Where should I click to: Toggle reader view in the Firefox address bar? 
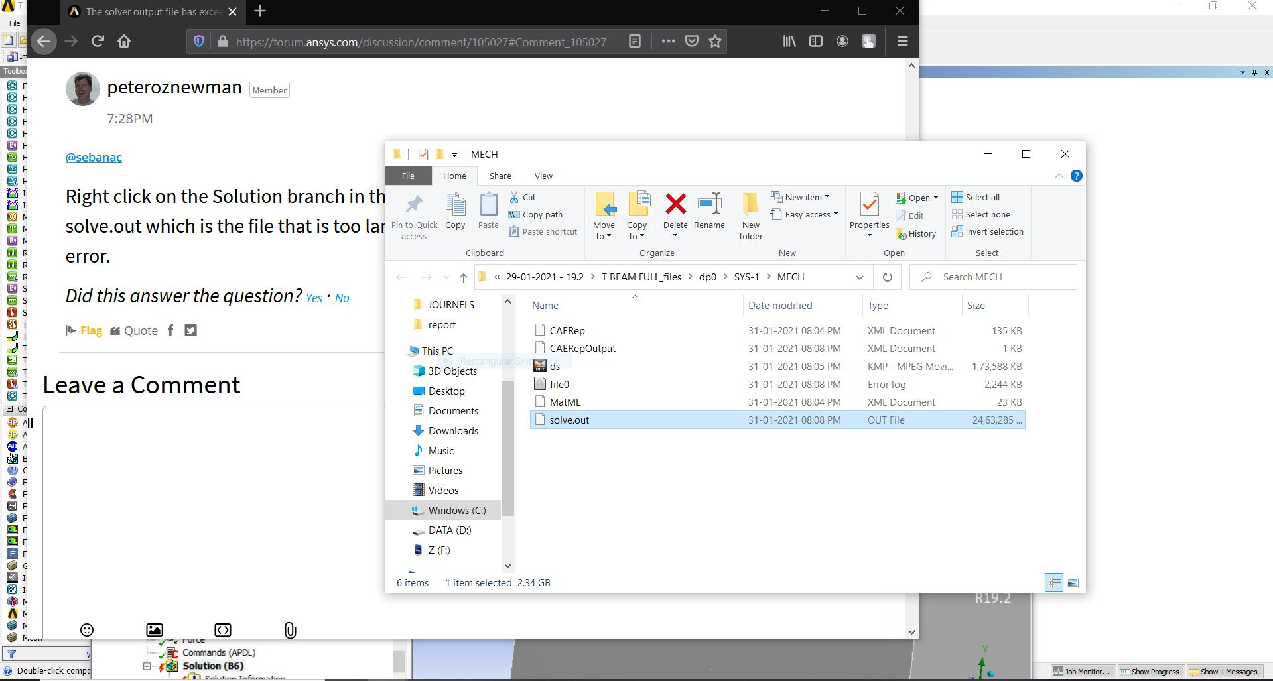click(x=634, y=41)
